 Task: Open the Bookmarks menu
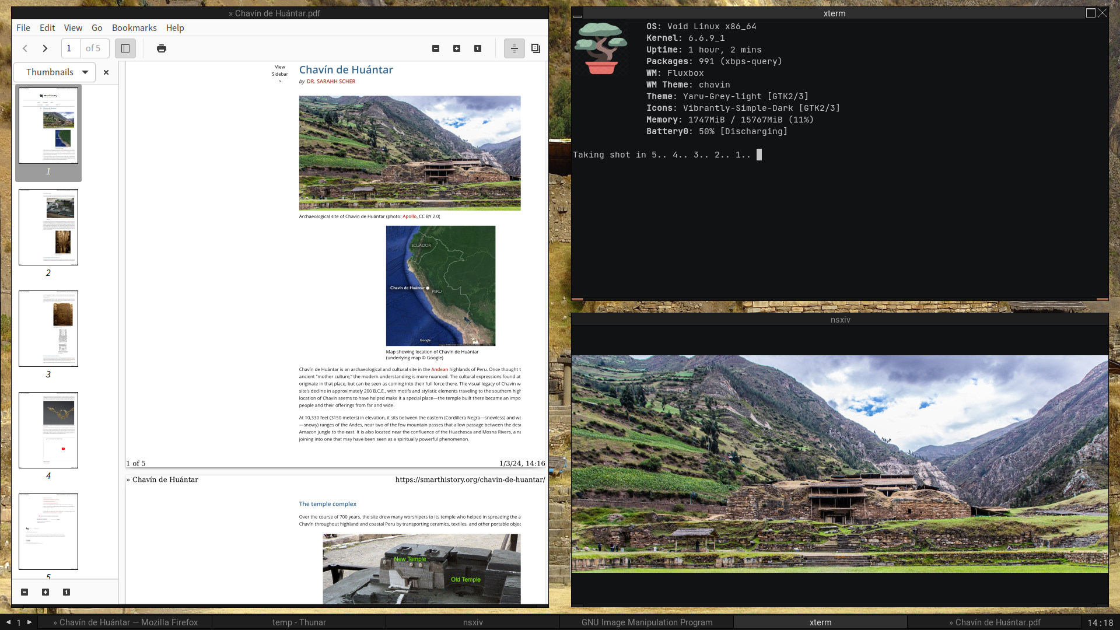[134, 27]
